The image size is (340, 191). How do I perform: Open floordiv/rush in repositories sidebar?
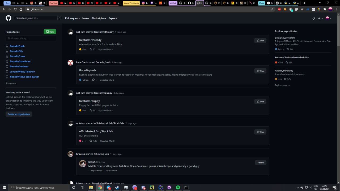pos(17,46)
